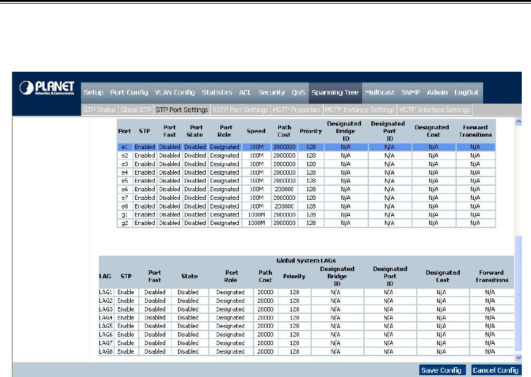Click LAG8 in the LAGs table

(x=106, y=351)
